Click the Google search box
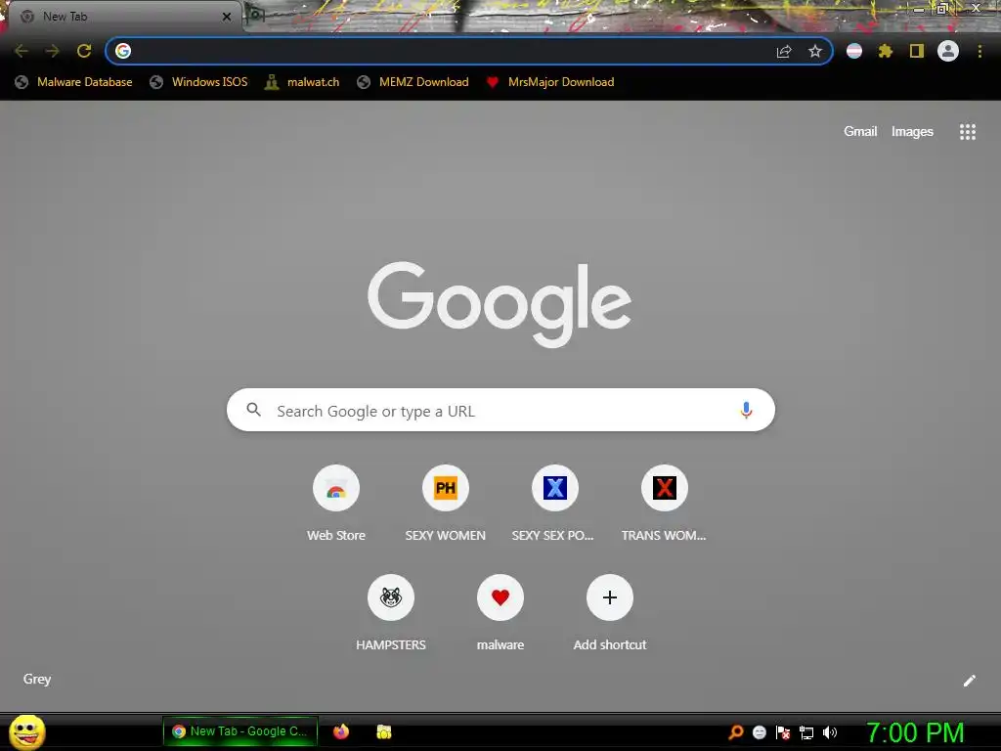The image size is (1001, 751). [x=500, y=410]
